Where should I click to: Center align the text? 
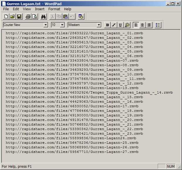pyautogui.click(x=142, y=25)
